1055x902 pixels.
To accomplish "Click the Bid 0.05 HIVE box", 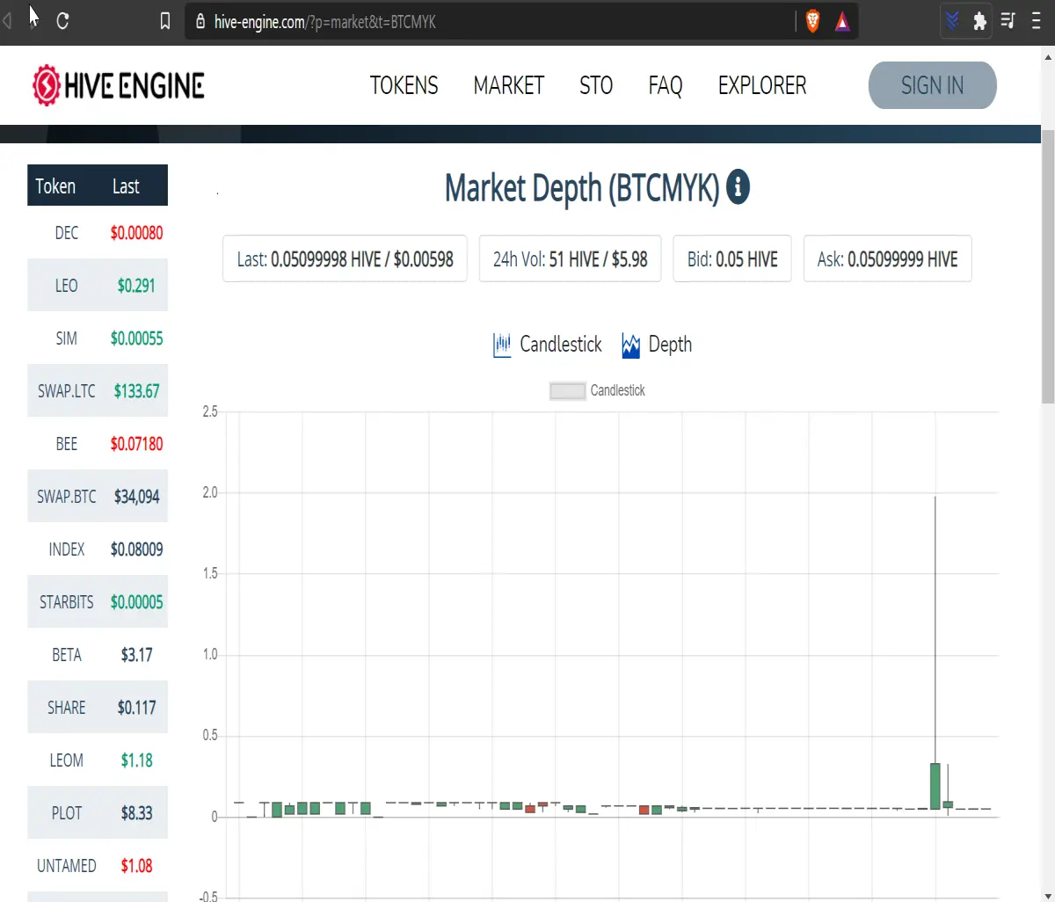I will (x=732, y=258).
